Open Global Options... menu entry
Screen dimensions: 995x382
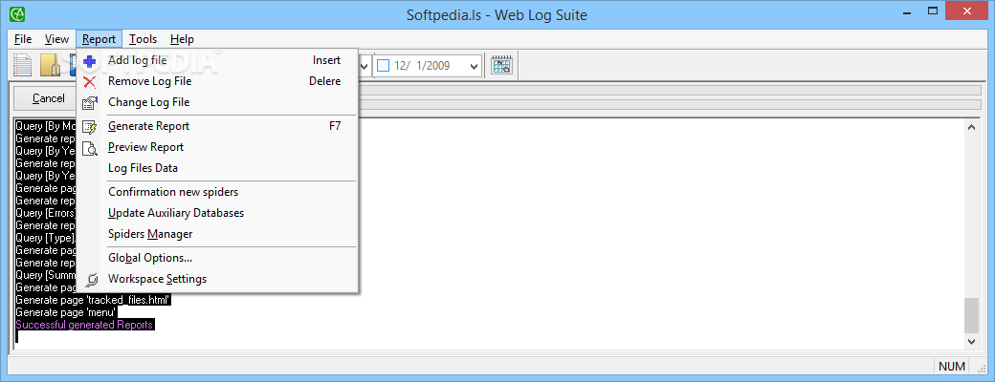click(x=218, y=258)
